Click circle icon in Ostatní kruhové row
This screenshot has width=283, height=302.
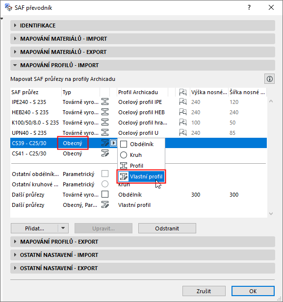pos(105,184)
